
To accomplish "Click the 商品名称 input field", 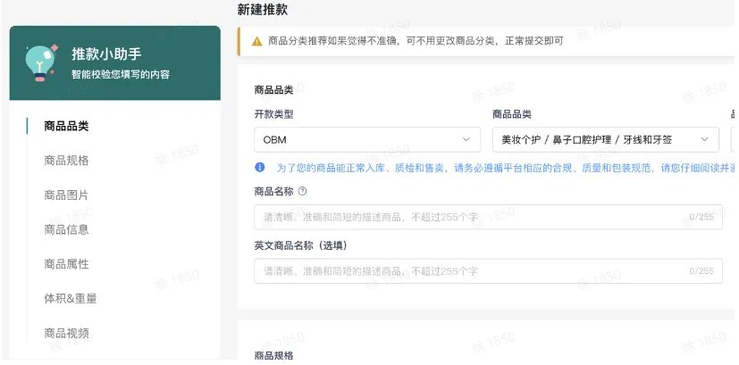I will click(488, 217).
